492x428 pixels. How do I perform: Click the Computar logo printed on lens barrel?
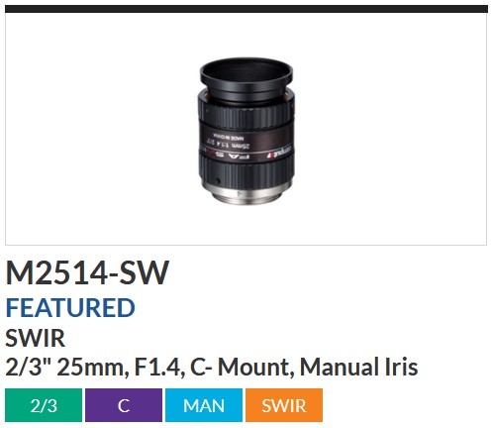(279, 154)
